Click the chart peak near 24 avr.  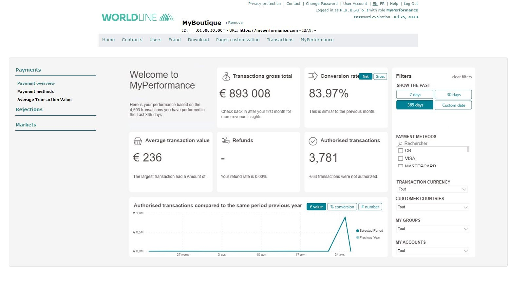click(x=345, y=217)
